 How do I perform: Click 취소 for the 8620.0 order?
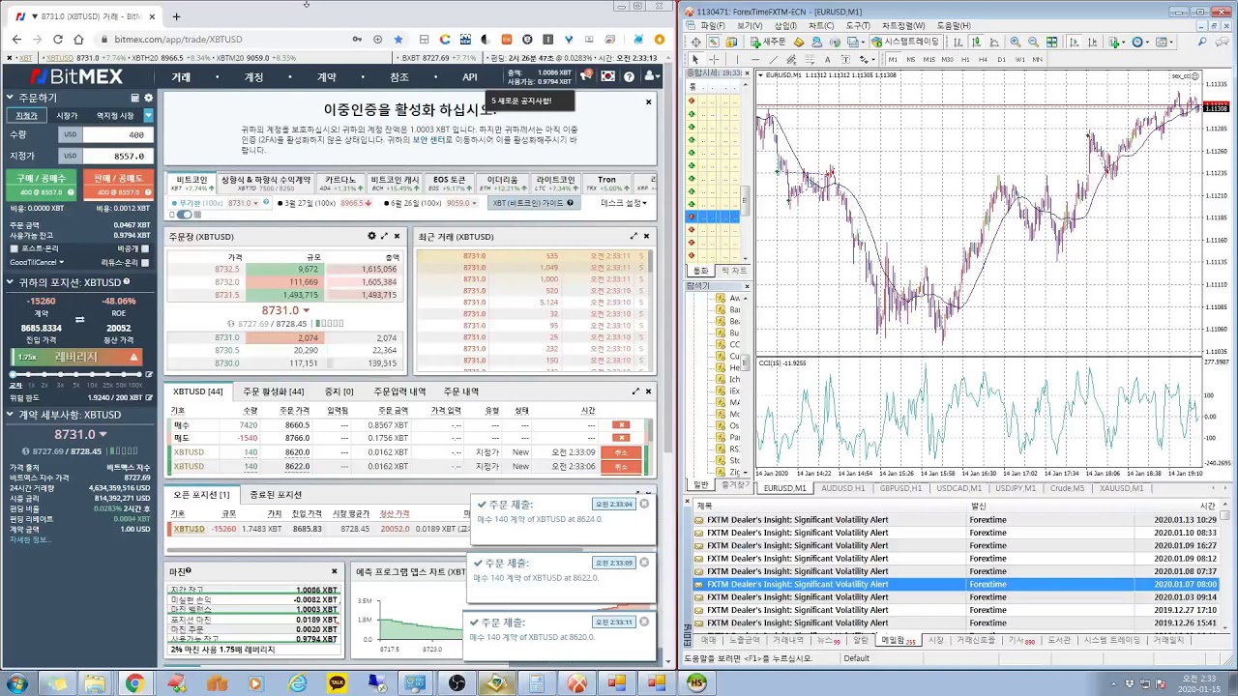point(621,452)
